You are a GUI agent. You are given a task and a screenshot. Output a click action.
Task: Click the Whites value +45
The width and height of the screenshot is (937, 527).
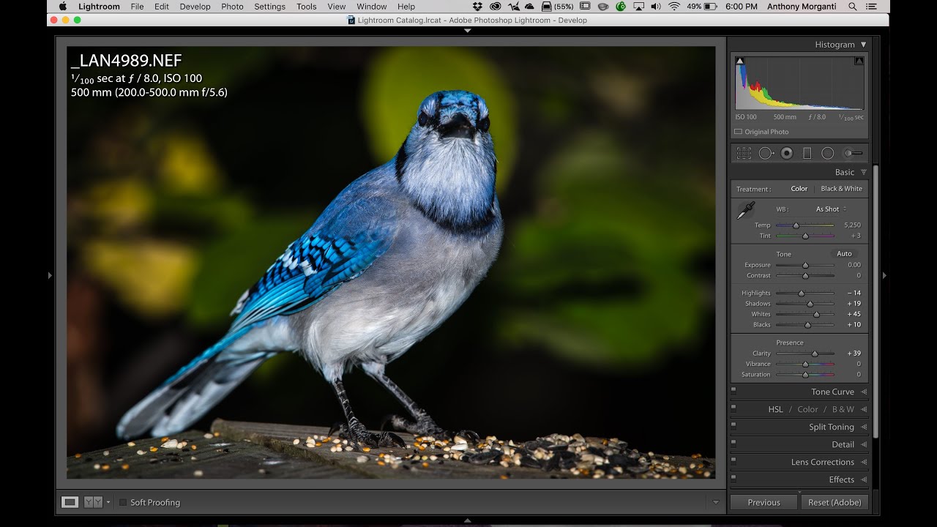[854, 314]
